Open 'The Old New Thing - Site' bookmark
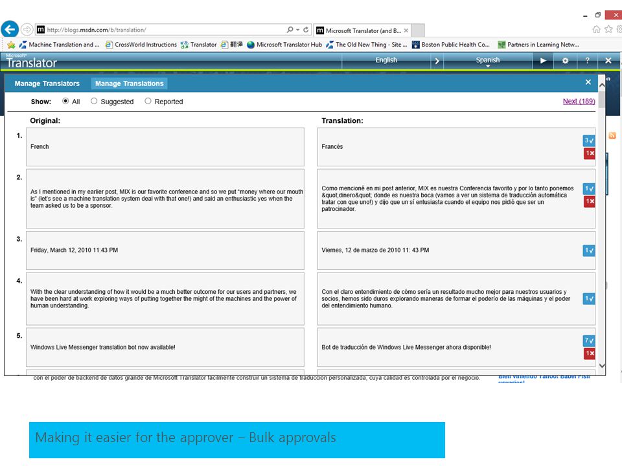This screenshot has width=622, height=466. 367,45
